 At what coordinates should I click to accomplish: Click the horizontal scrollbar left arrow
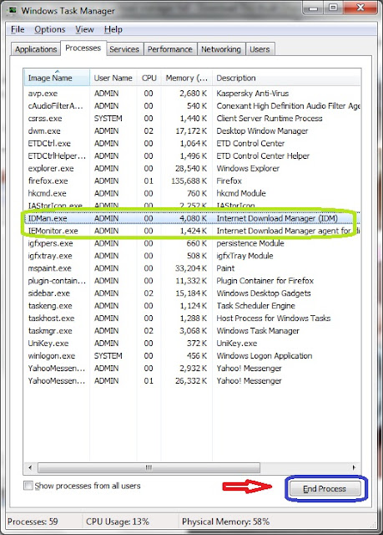[30, 467]
